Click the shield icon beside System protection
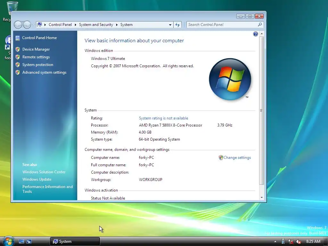328x246 pixels. (18, 65)
